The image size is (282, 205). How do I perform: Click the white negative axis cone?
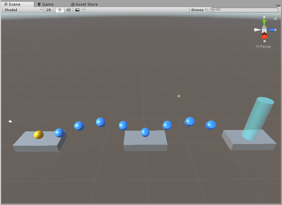click(257, 30)
